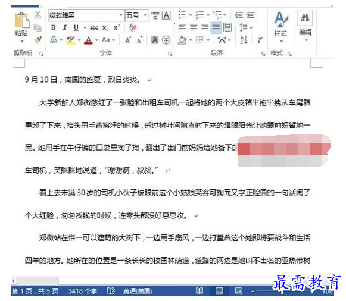Viewport: 346px width, 301px height.
Task: Open text effects A dropdown
Action: (56, 40)
